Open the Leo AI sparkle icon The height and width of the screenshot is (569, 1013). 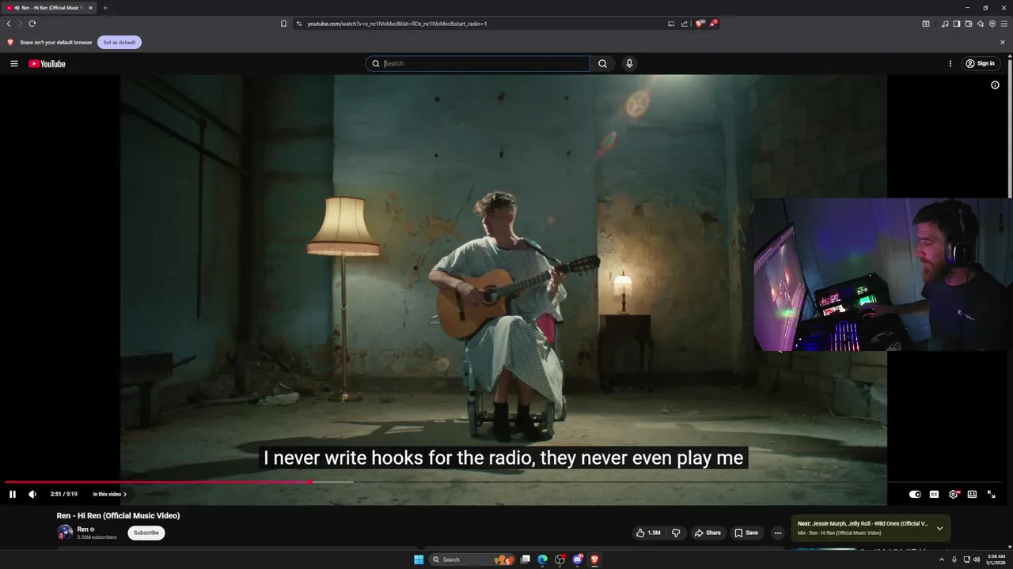981,24
